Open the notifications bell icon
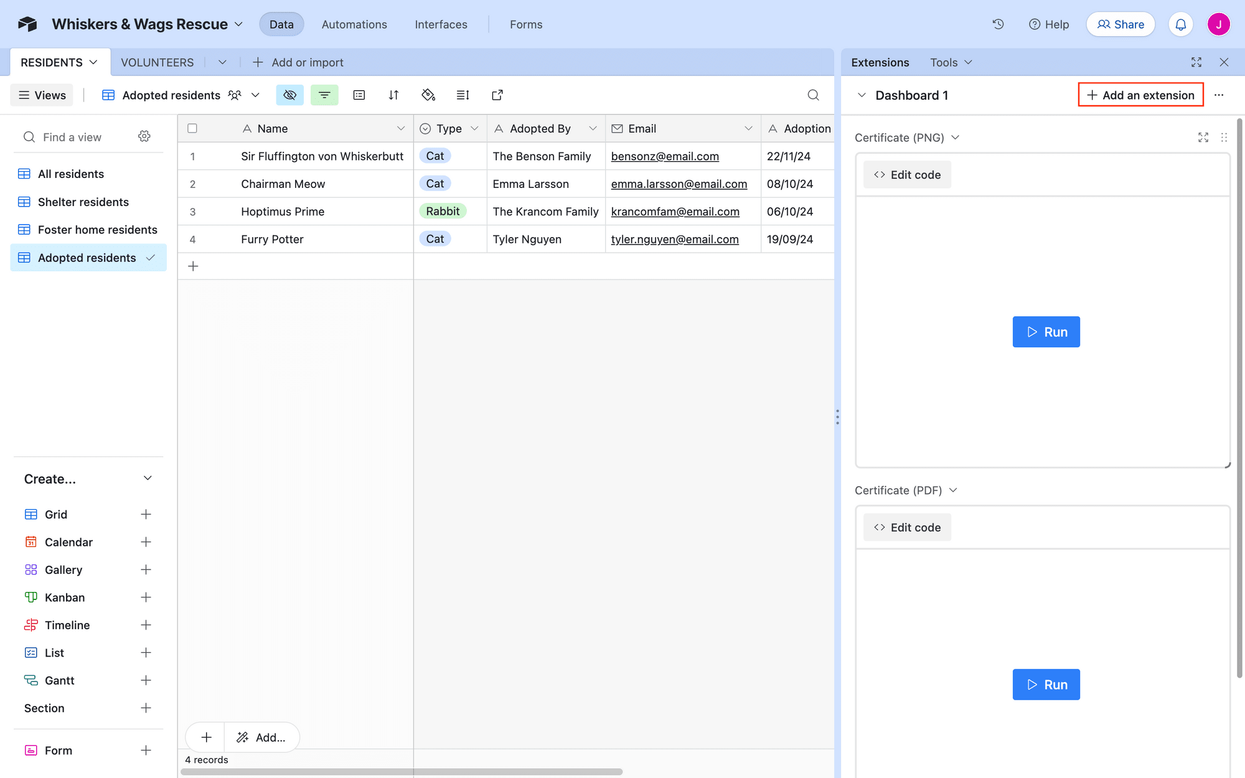Viewport: 1245px width, 778px height. [x=1180, y=24]
